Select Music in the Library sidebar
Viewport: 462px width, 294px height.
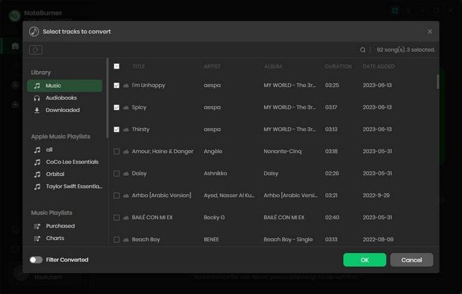click(x=65, y=86)
